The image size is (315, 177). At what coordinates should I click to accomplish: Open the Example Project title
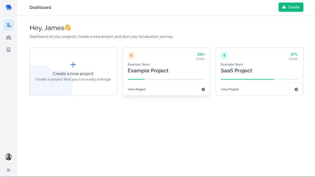point(148,71)
